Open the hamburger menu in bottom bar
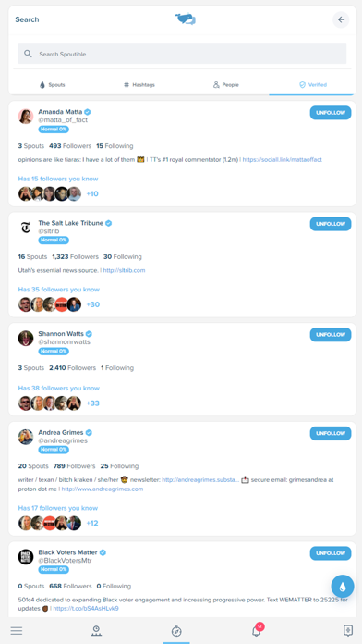Image resolution: width=362 pixels, height=644 pixels. pyautogui.click(x=17, y=631)
